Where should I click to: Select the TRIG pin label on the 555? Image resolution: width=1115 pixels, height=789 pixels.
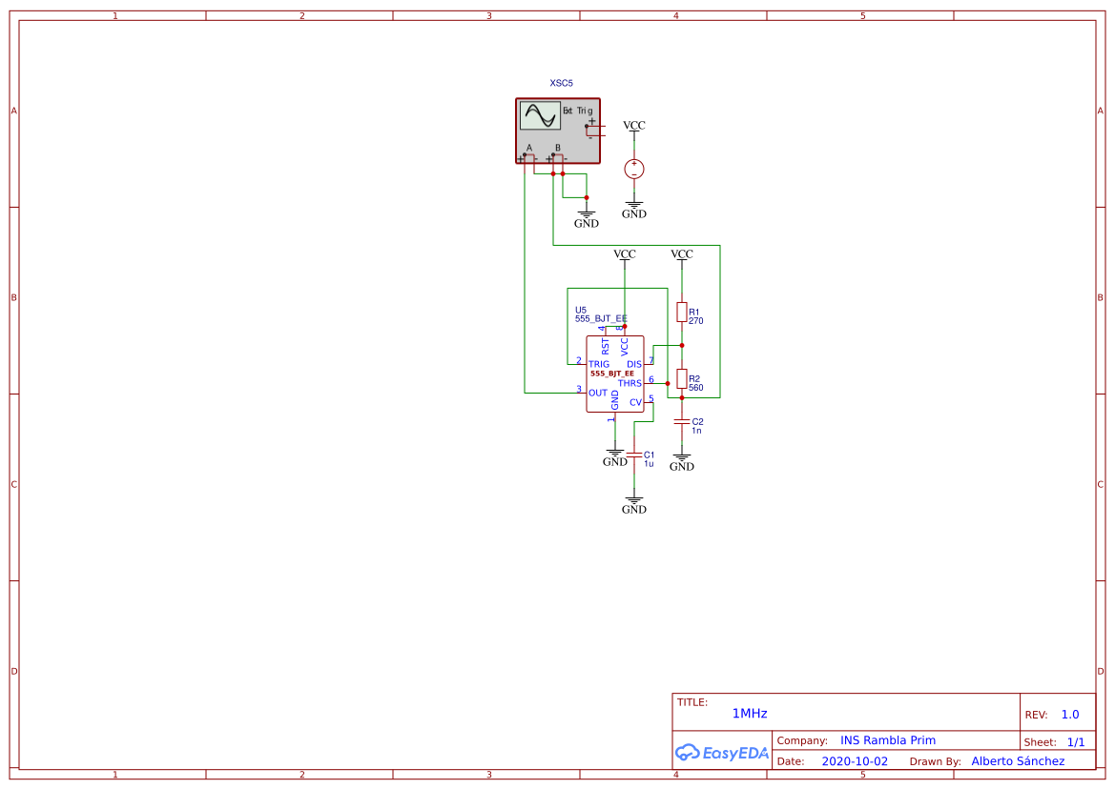click(599, 364)
